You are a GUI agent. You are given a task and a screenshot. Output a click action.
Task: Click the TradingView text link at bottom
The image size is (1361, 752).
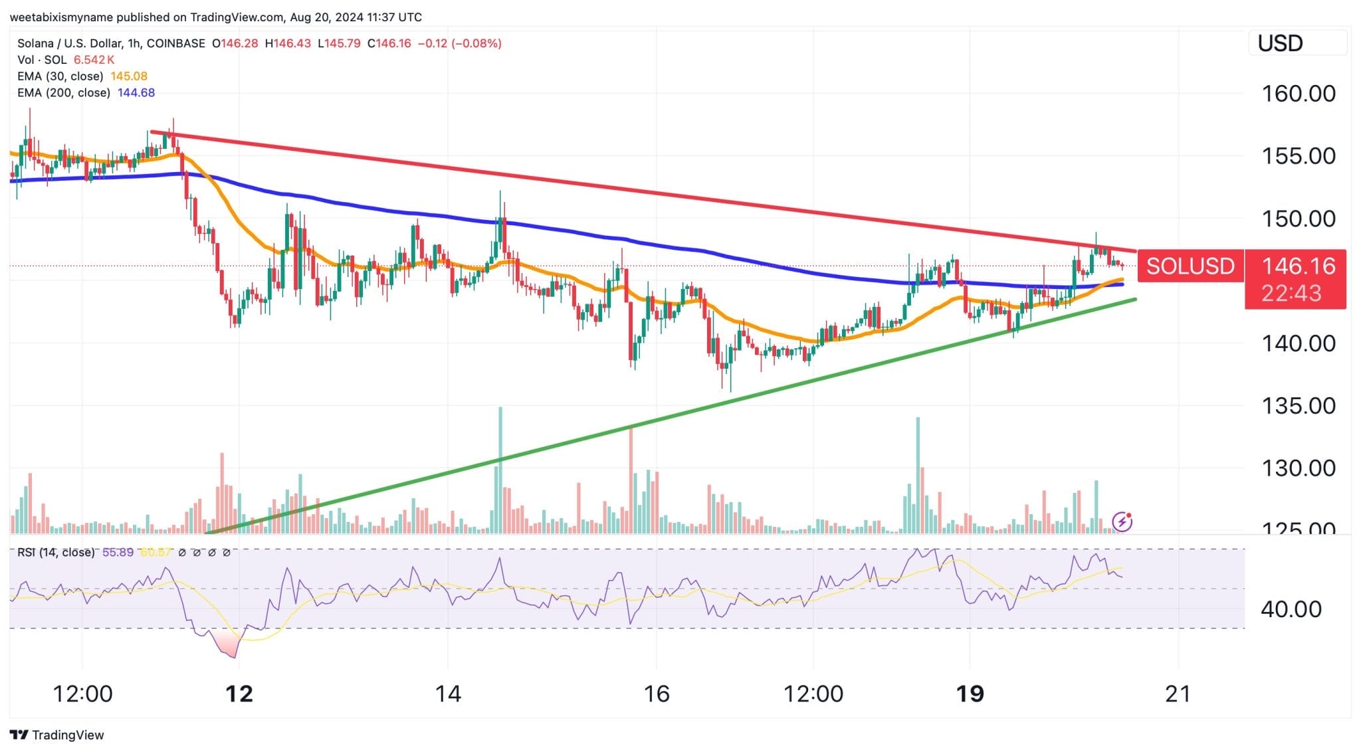(68, 735)
